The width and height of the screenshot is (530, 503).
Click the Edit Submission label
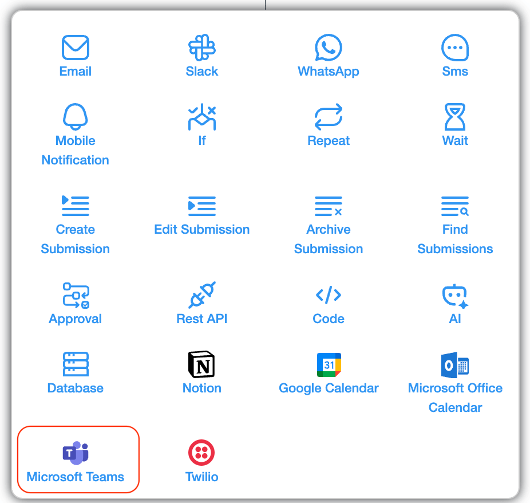pyautogui.click(x=202, y=229)
